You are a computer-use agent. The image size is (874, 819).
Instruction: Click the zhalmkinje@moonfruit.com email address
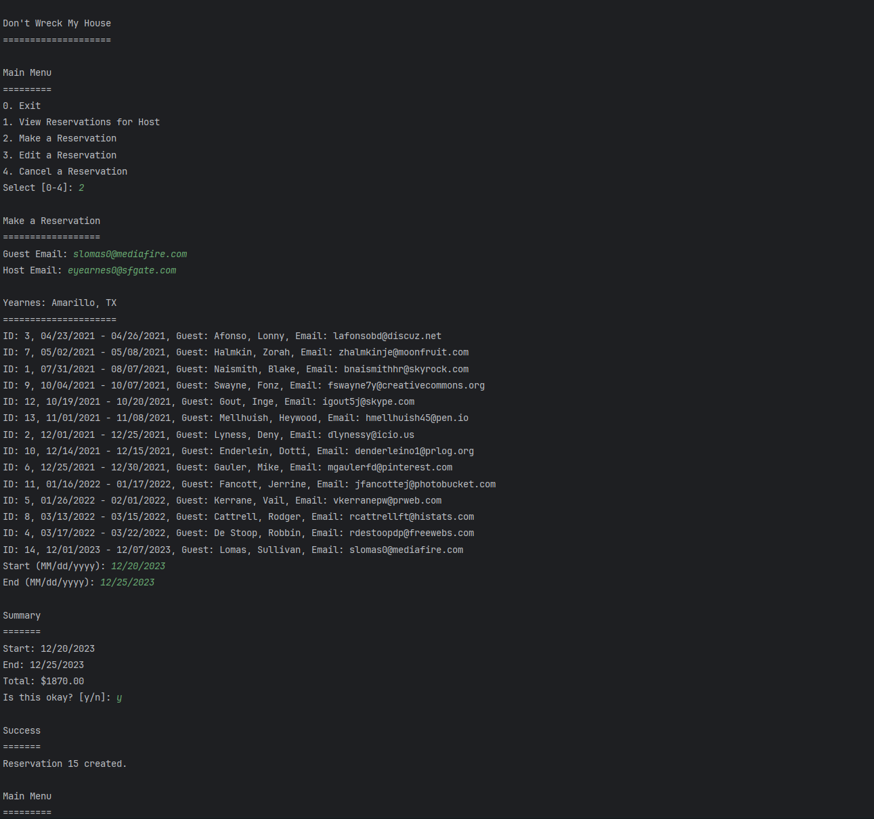(403, 352)
